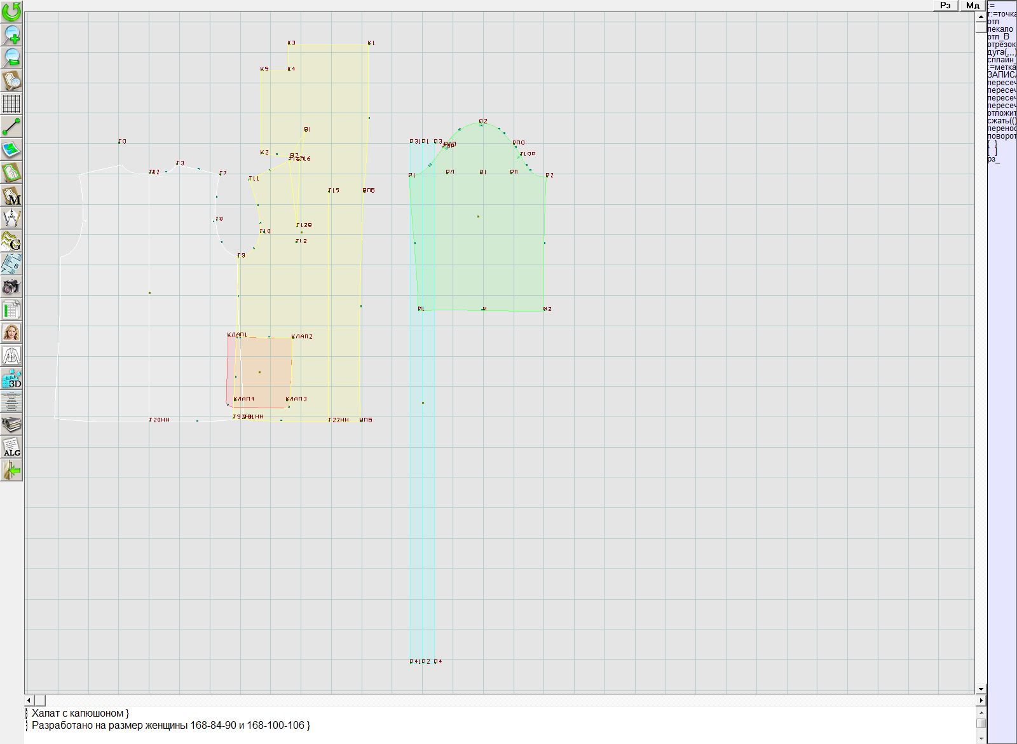Open the camera snapshot tool
The image size is (1017, 744).
(x=11, y=287)
